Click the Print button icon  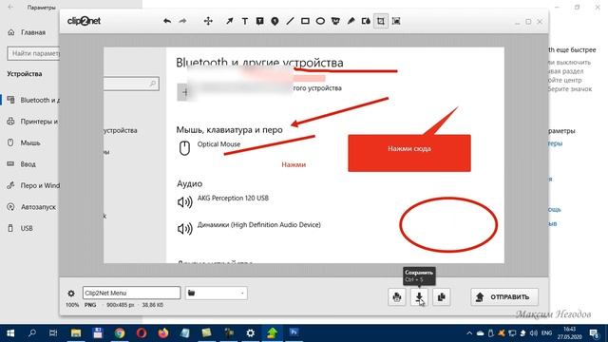pos(397,297)
